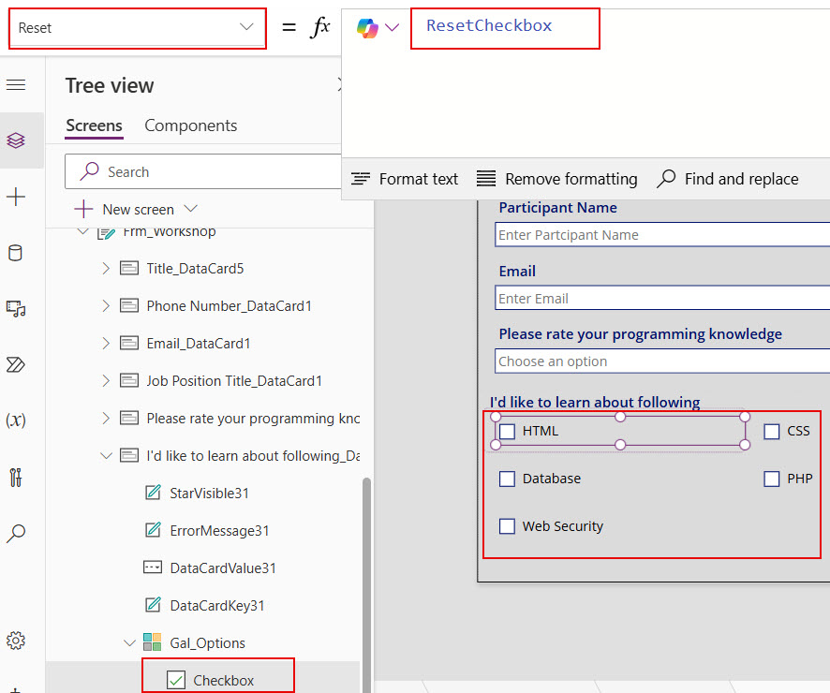Click the Gal_Options gallery icon
Image resolution: width=830 pixels, height=693 pixels.
[x=153, y=642]
